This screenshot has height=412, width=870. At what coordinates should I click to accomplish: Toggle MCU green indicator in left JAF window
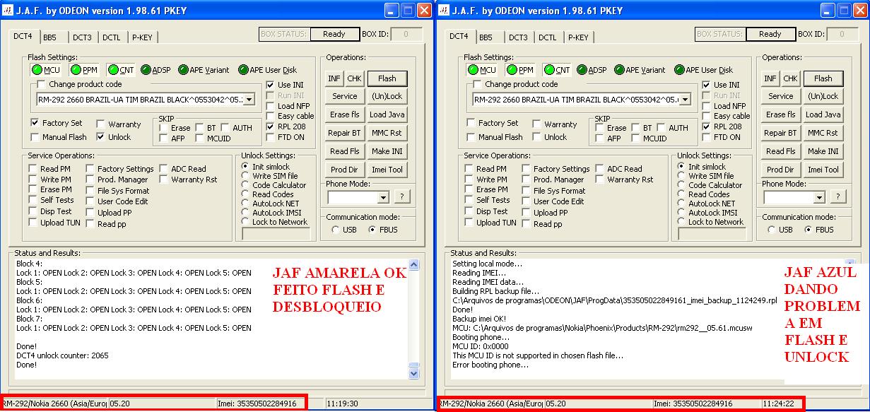tap(37, 70)
